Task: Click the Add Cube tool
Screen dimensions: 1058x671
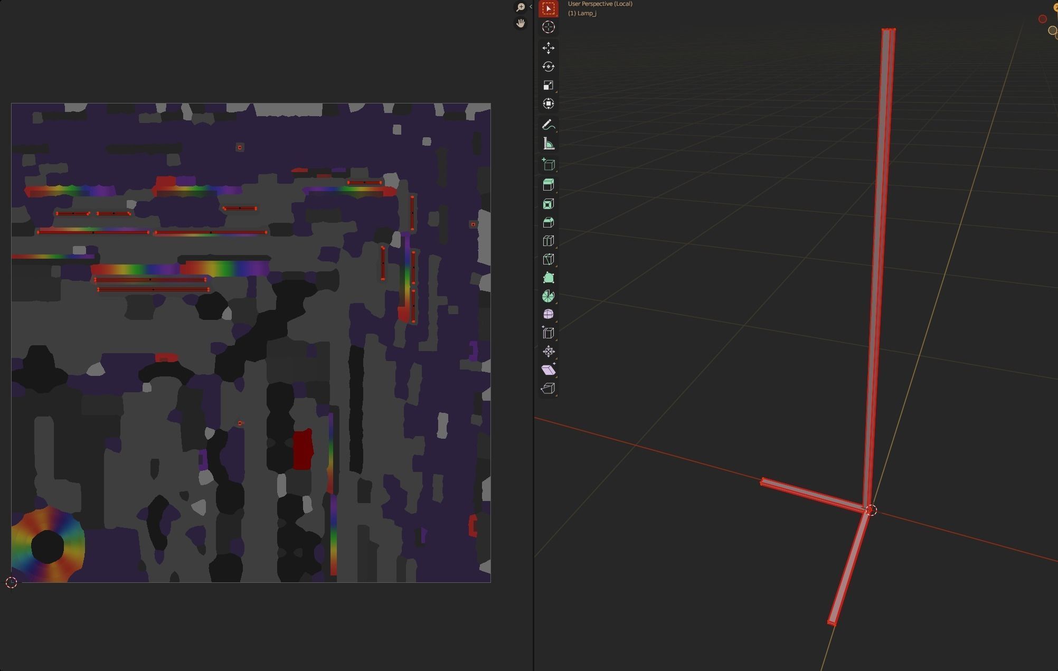Action: coord(548,165)
